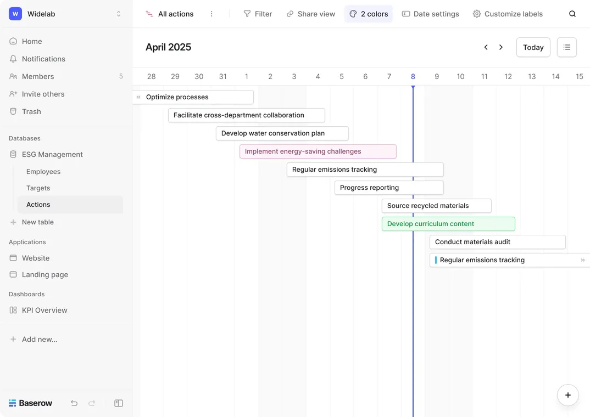Expand the ESG Management database
This screenshot has height=417, width=590.
pyautogui.click(x=52, y=154)
